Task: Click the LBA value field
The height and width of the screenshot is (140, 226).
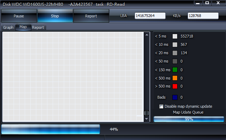Action: click(150, 16)
